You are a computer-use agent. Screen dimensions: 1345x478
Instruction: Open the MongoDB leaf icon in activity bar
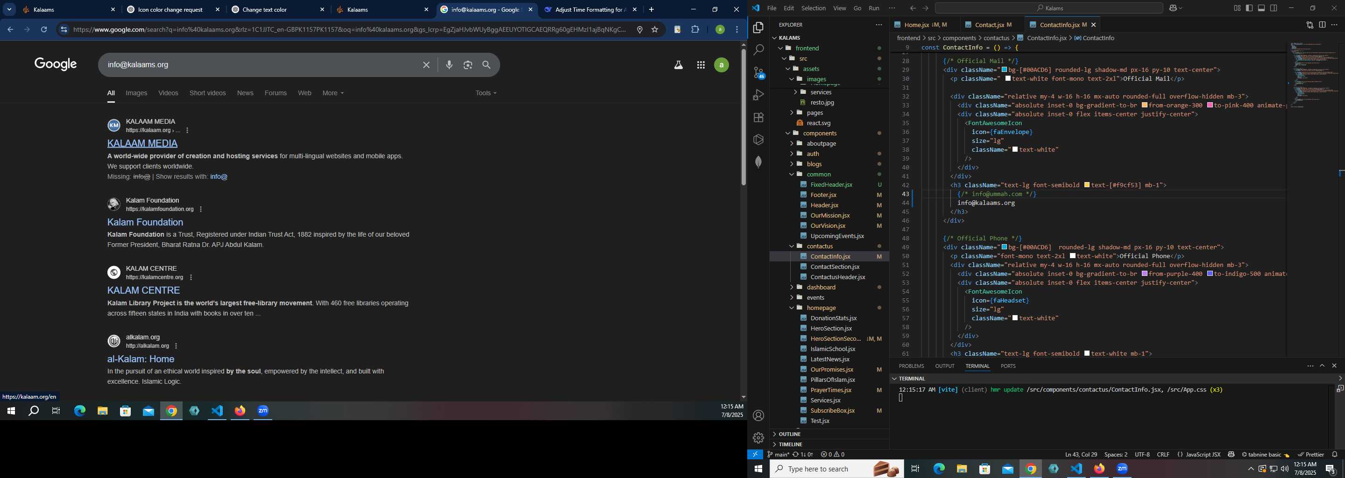758,162
